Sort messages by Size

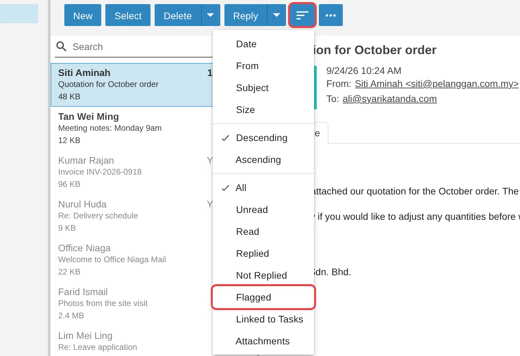[x=263, y=110]
